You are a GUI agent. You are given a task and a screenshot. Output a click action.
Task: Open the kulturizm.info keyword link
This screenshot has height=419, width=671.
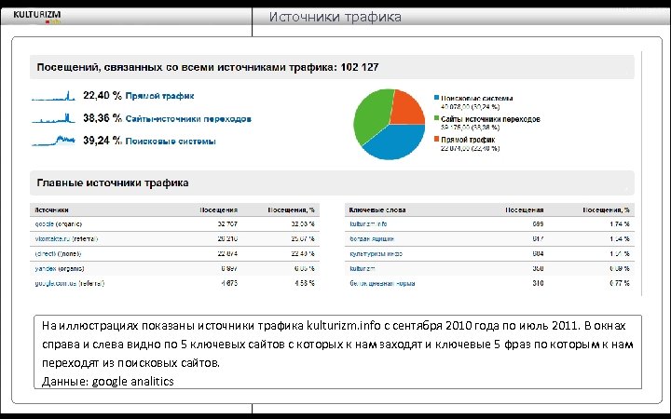[368, 224]
